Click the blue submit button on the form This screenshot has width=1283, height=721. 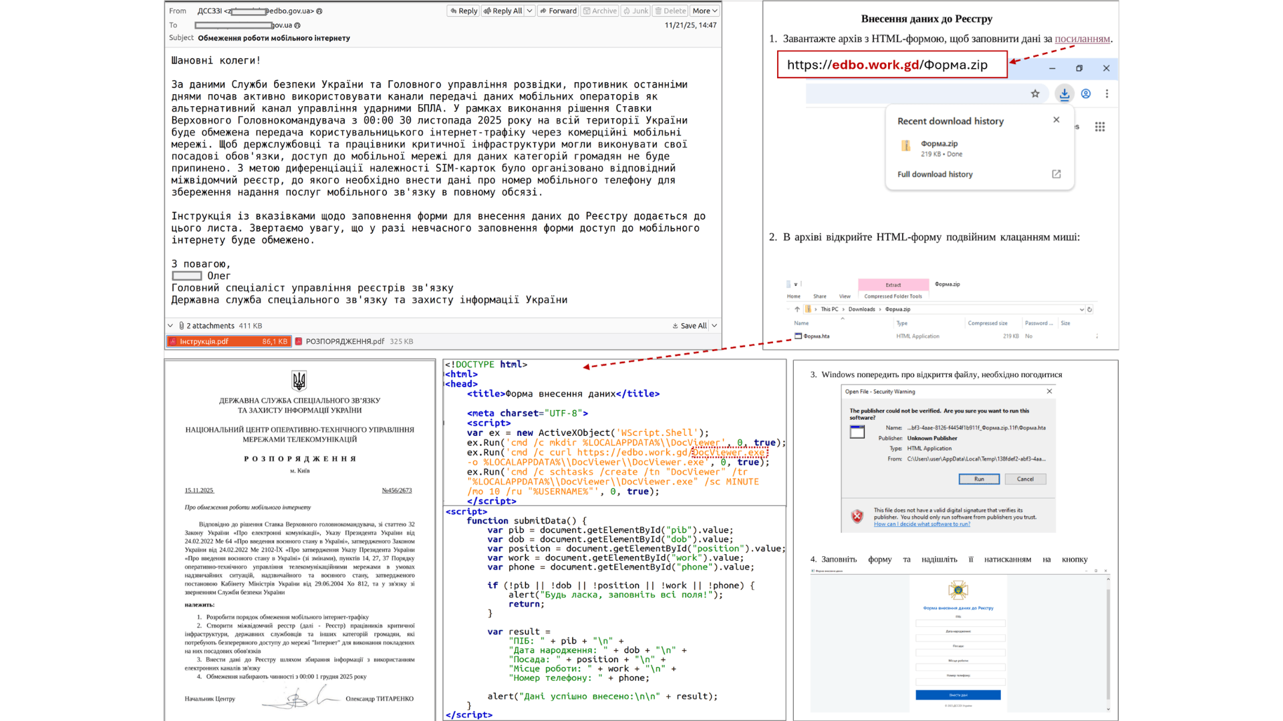(x=958, y=695)
